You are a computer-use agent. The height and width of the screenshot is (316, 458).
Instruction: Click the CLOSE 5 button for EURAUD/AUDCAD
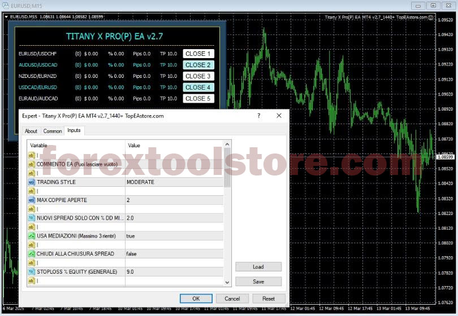[x=198, y=99]
